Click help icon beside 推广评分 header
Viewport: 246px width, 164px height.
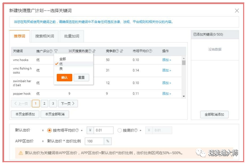(51, 51)
